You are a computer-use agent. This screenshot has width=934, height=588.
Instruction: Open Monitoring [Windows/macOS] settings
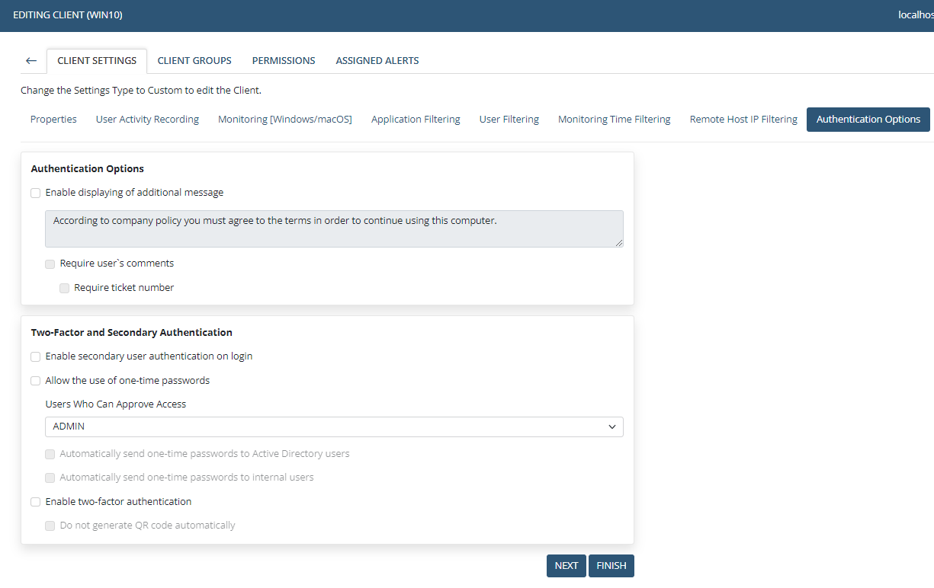click(x=285, y=120)
